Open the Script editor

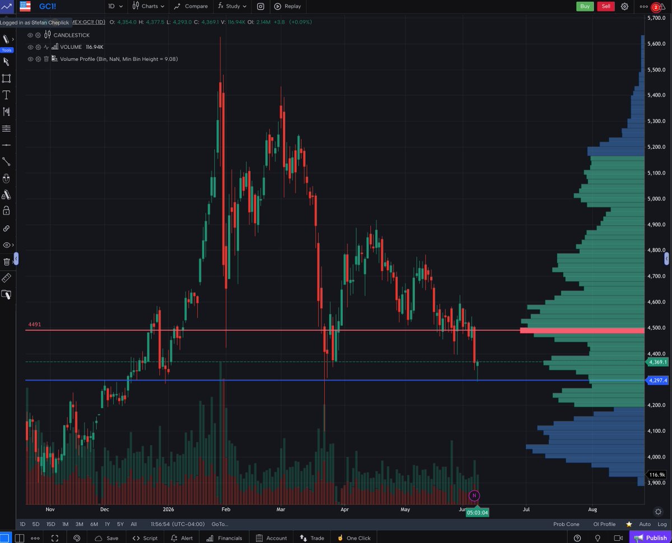[145, 538]
